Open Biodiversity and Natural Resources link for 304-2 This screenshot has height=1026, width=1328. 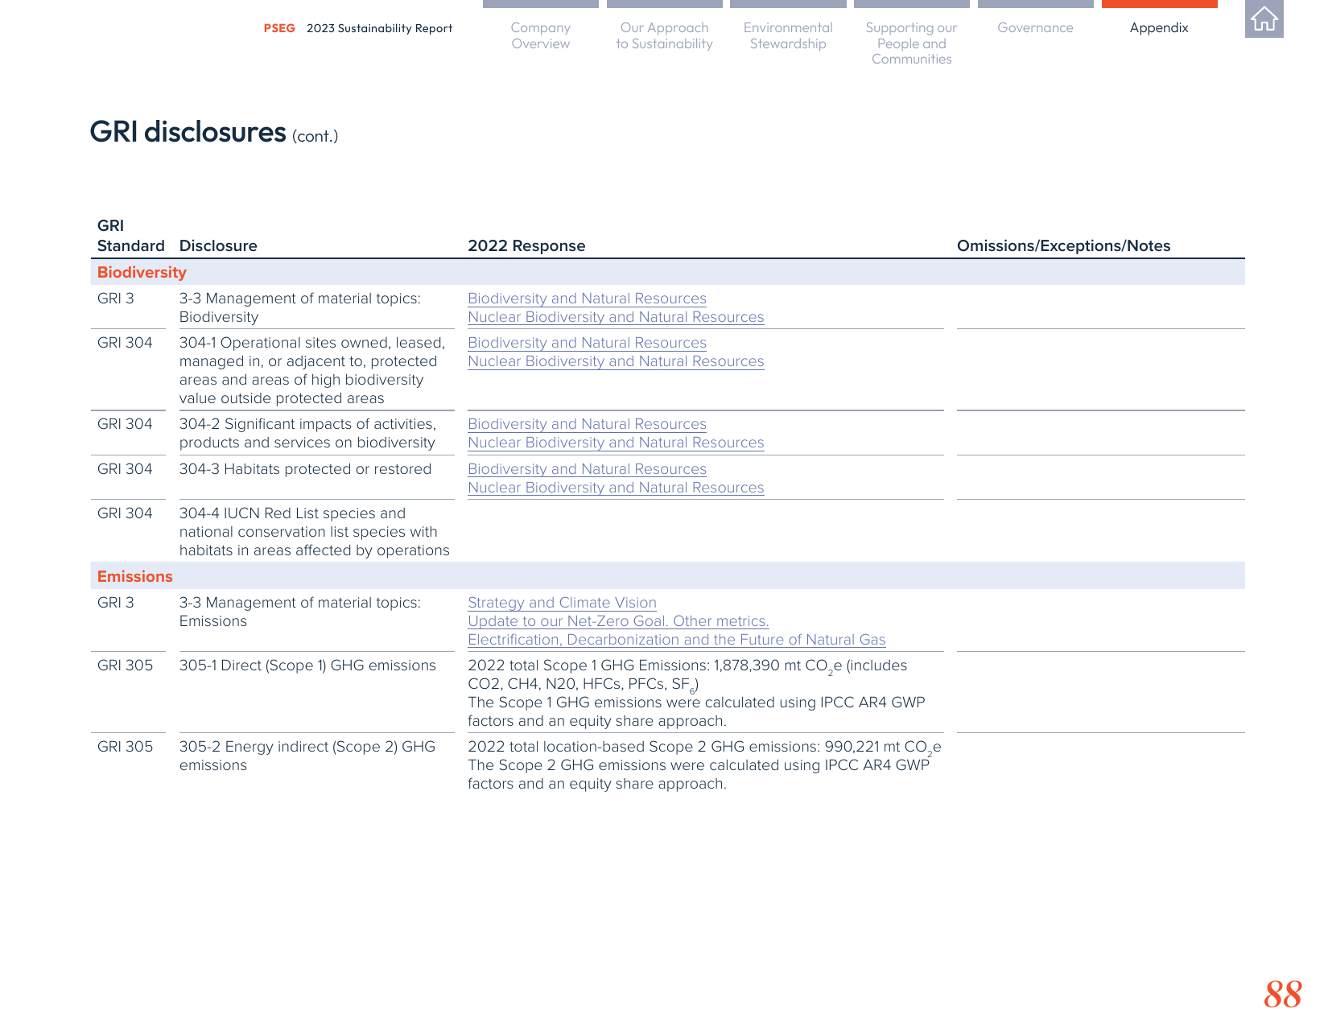(x=587, y=424)
